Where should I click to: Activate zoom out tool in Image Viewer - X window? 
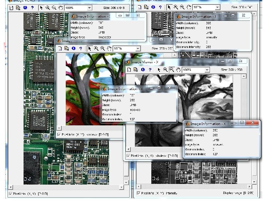pyautogui.click(x=172, y=70)
